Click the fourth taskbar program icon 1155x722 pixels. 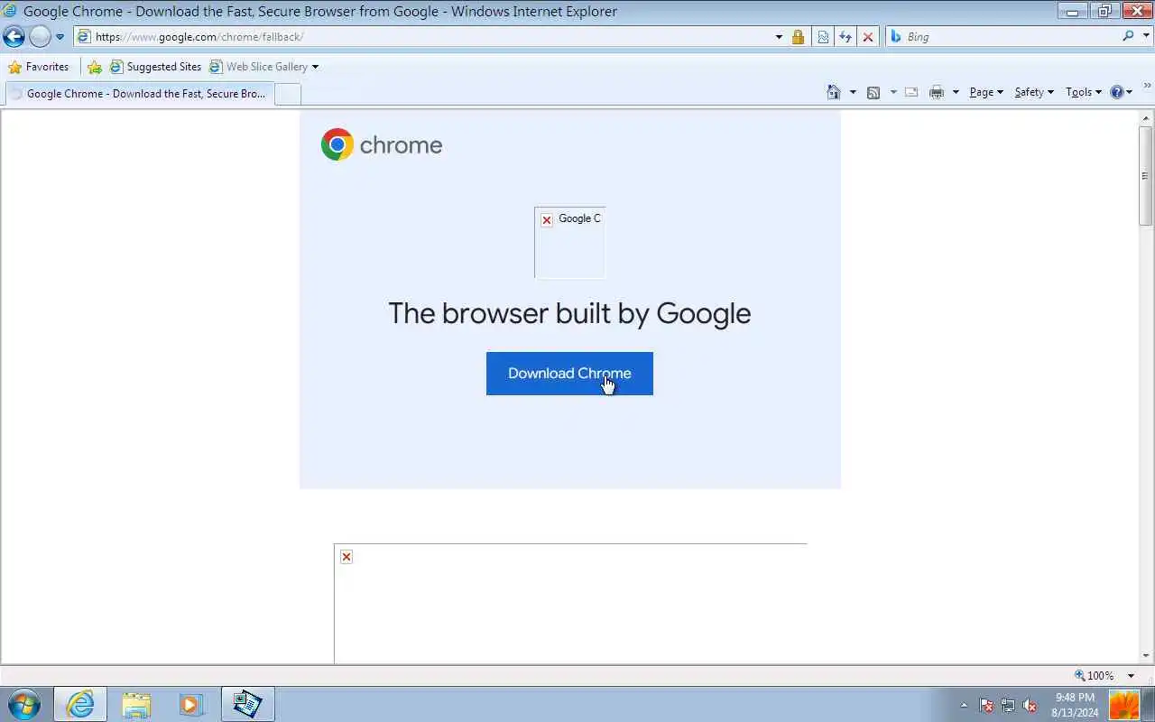tap(247, 704)
